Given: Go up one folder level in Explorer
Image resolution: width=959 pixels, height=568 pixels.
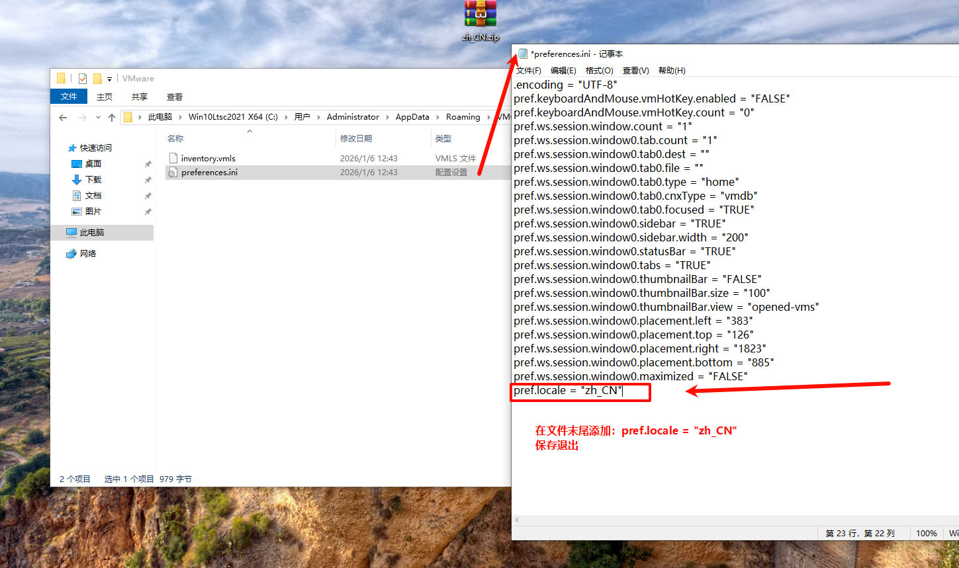Looking at the screenshot, I should pyautogui.click(x=112, y=117).
